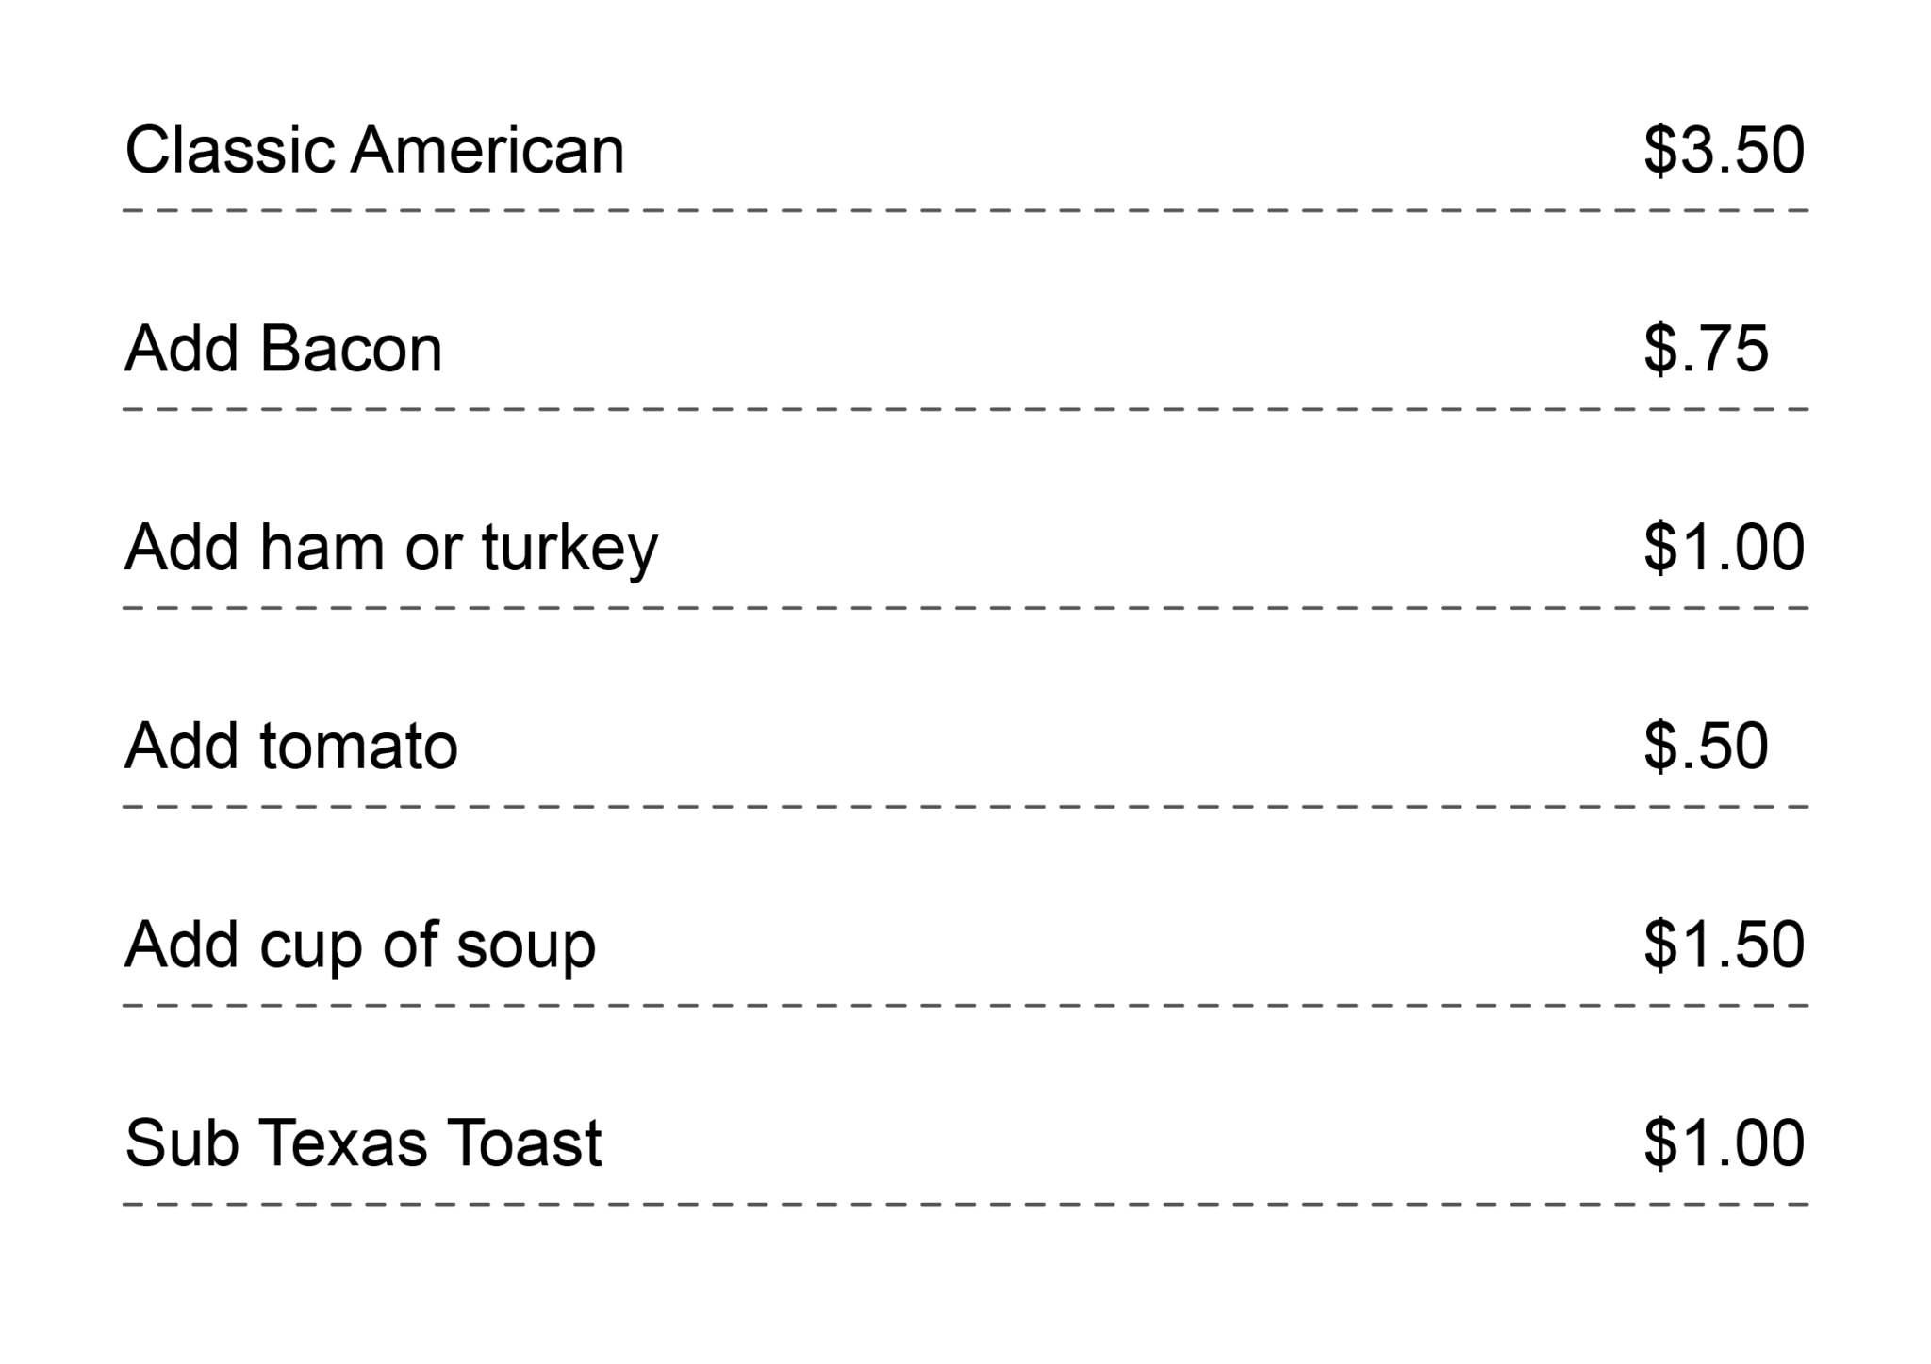Click the dashed divider under Sub Texas Toast

965,1205
